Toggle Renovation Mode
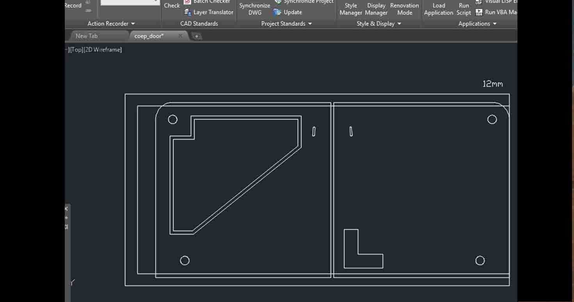 (x=404, y=9)
